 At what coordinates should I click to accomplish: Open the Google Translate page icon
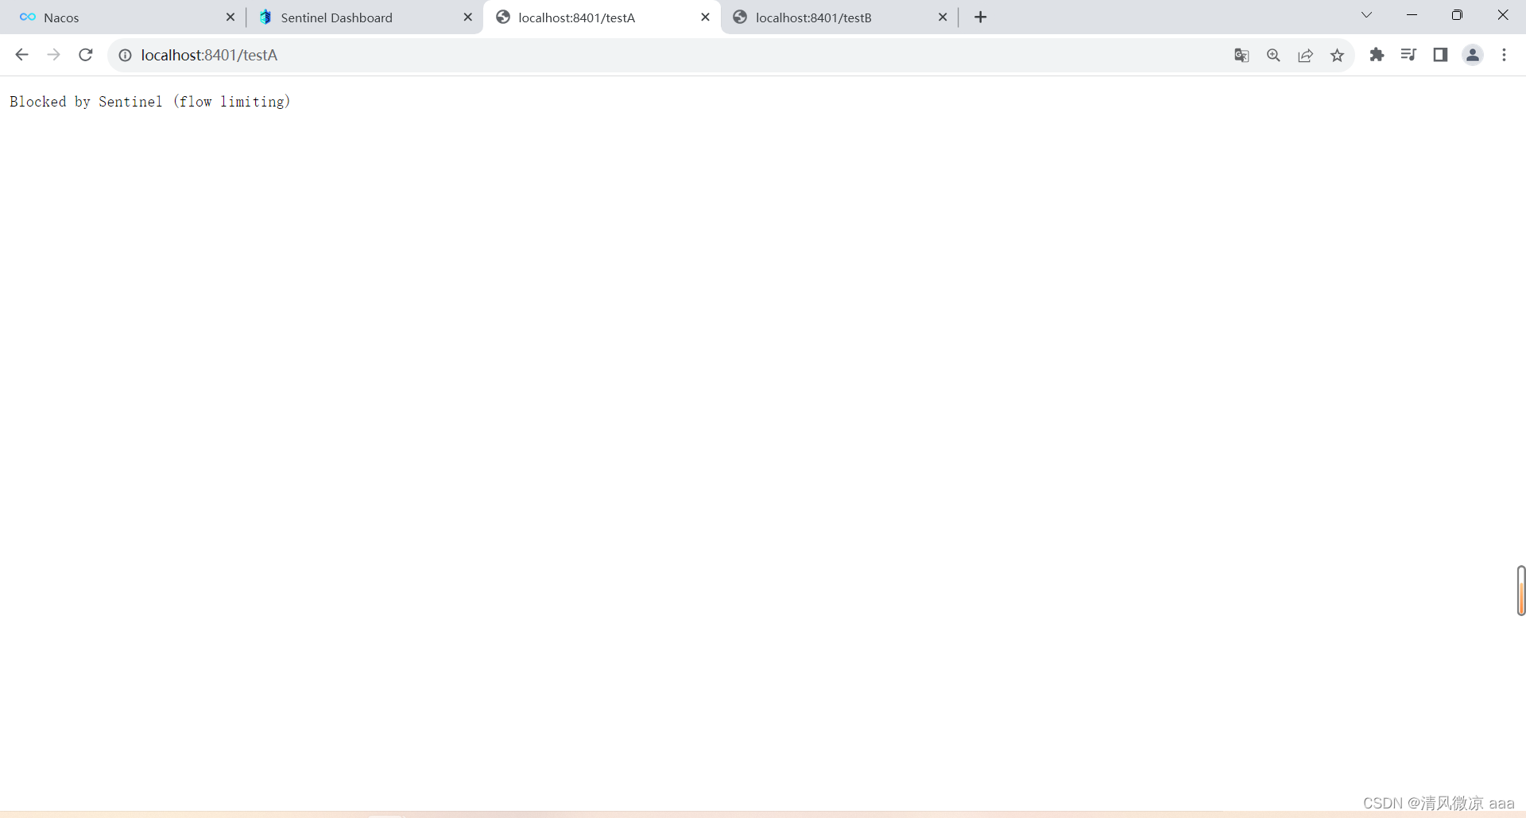coord(1241,55)
